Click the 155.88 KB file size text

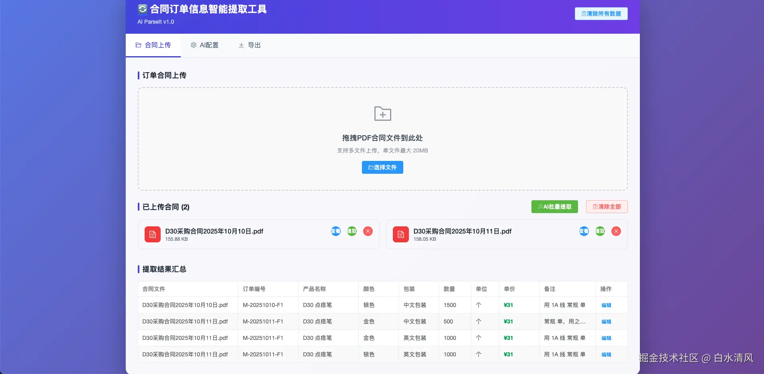176,239
